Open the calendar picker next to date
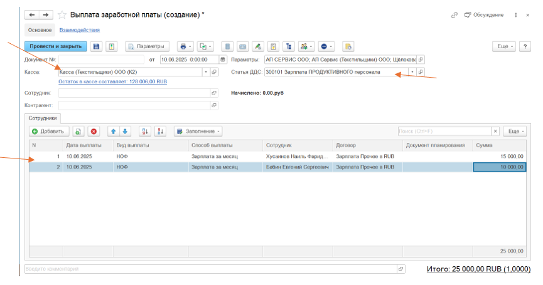The image size is (543, 285). tap(222, 60)
